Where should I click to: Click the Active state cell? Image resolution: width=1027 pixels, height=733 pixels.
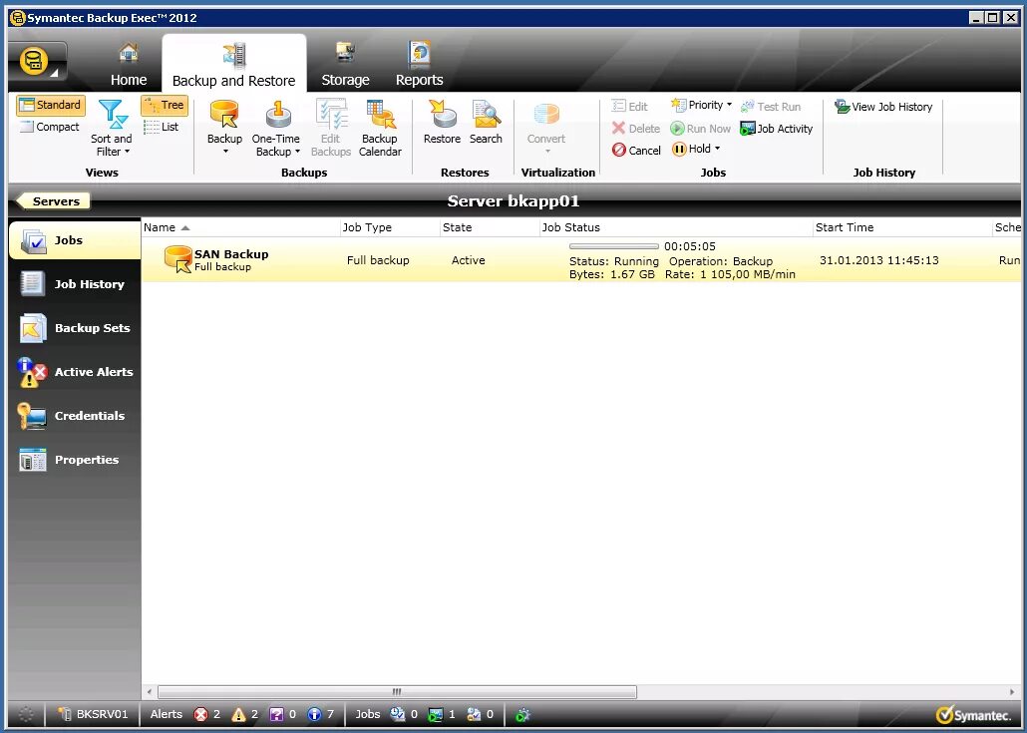[469, 260]
